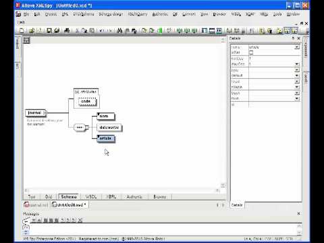The width and height of the screenshot is (324, 243).
Task: Click the schema overview icon above diagram
Action: coord(26,40)
